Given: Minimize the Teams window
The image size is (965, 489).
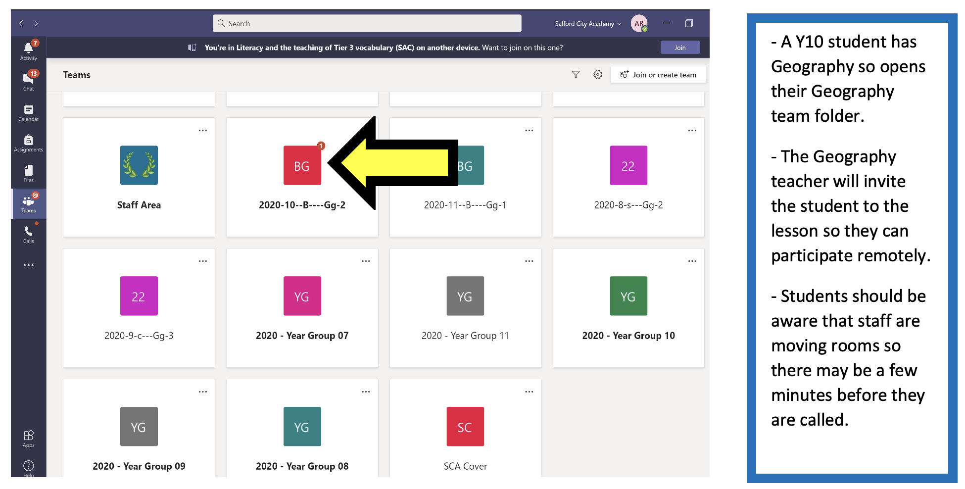Looking at the screenshot, I should pos(667,23).
